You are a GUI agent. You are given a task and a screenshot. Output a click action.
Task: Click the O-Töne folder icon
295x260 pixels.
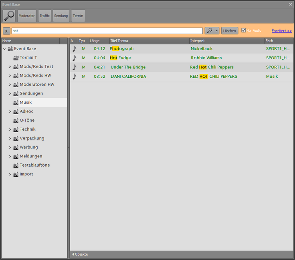coord(16,120)
